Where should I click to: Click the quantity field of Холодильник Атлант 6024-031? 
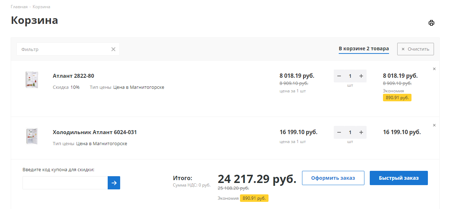(x=350, y=132)
